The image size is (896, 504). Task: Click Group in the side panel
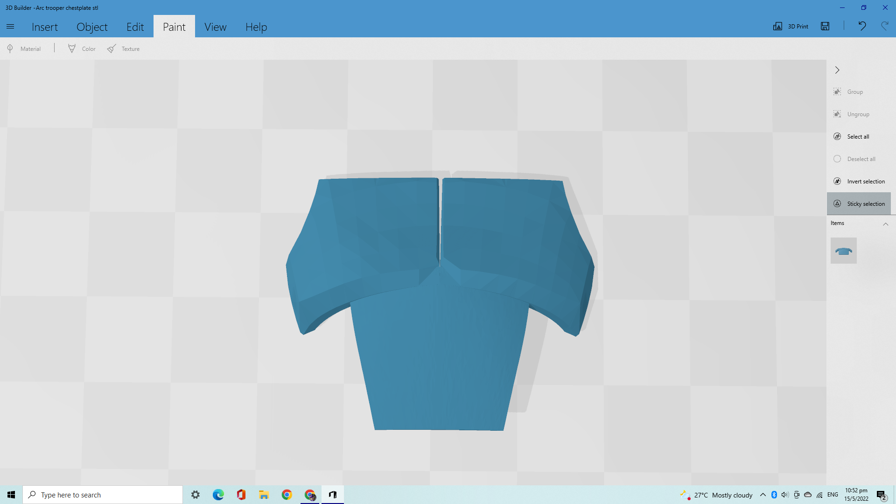[859, 92]
